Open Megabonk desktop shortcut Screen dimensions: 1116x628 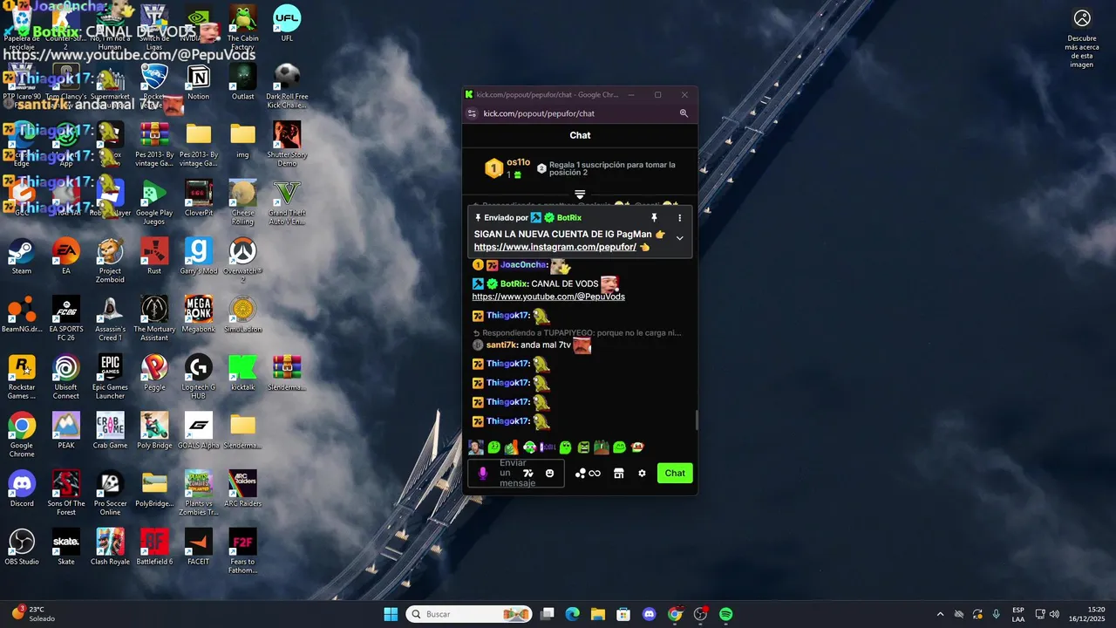coord(199,315)
